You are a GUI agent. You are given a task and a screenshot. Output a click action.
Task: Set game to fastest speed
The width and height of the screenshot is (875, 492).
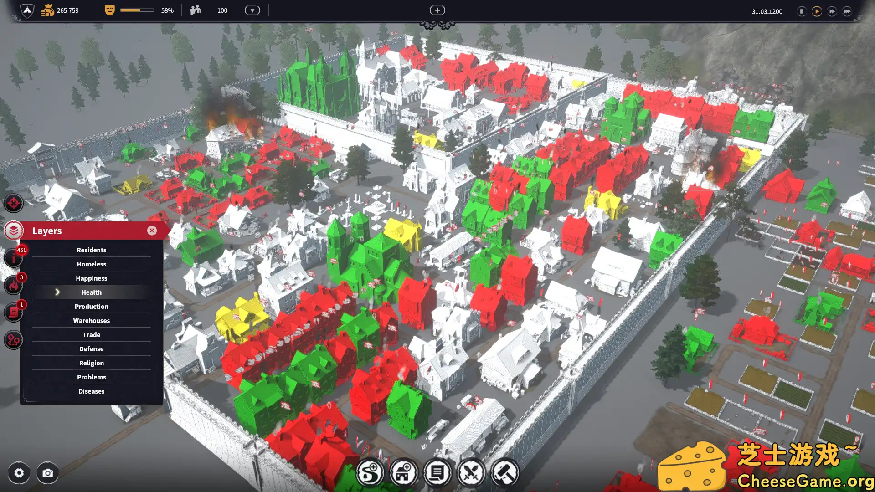(847, 11)
